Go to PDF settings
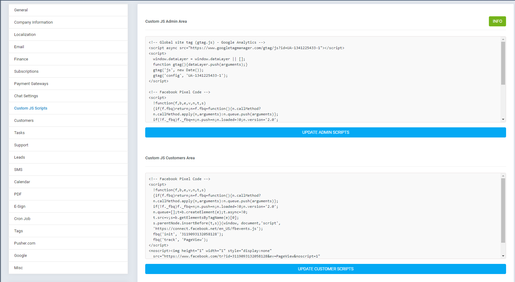 click(68, 194)
